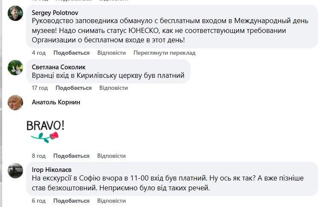Like Sergey Polotnov's comment
The height and width of the screenshot is (207, 321).
click(x=71, y=53)
